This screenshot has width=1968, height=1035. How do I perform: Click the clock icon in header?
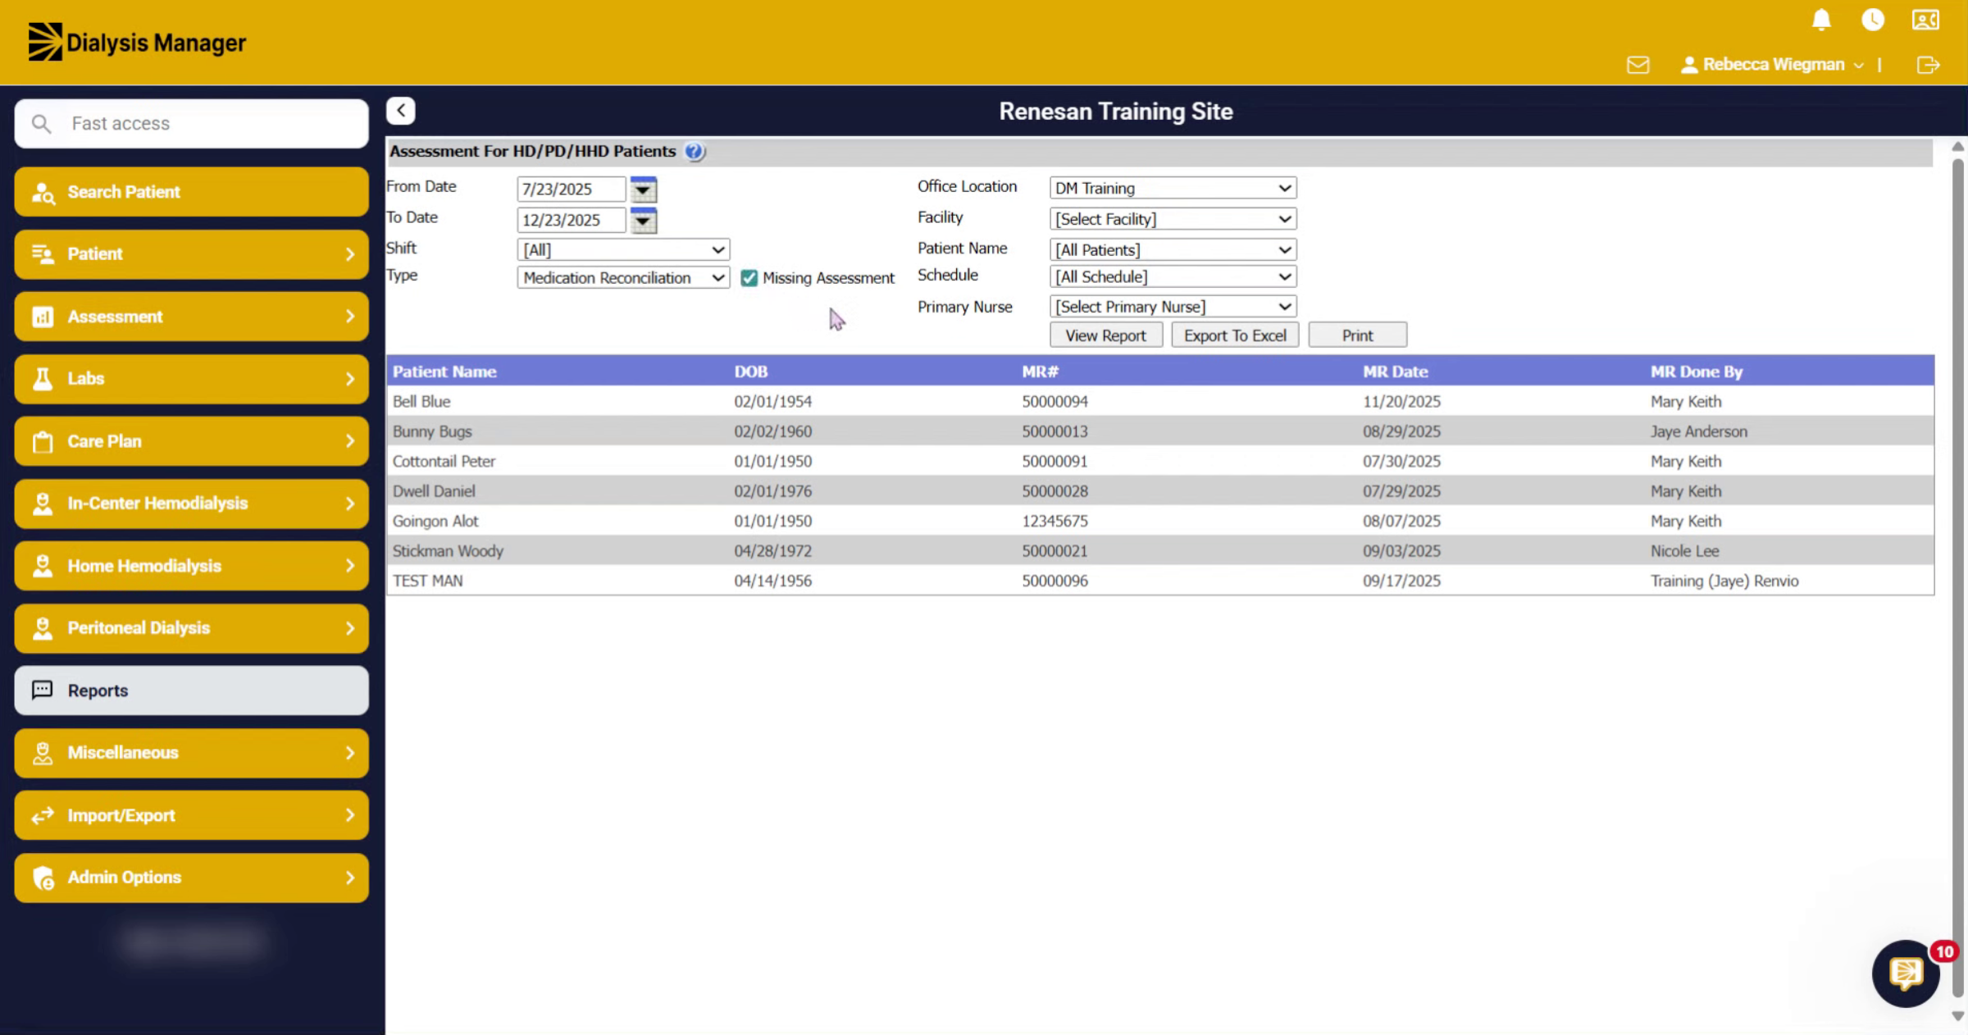pyautogui.click(x=1873, y=20)
